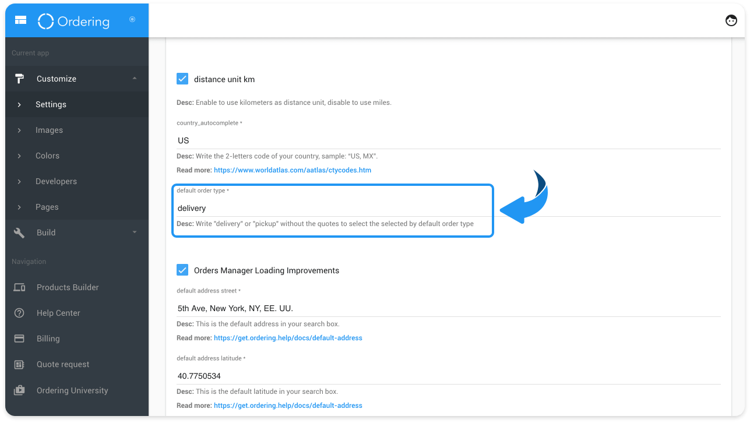Click the 'distance unit km' label

pos(224,79)
